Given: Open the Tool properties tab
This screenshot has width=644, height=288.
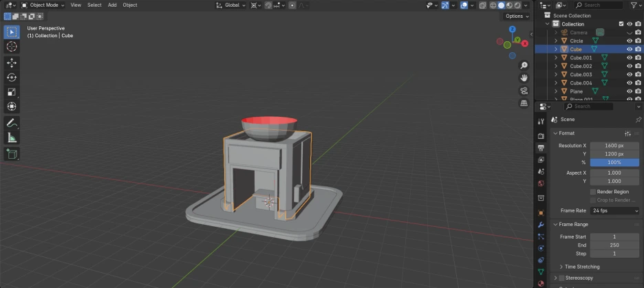Looking at the screenshot, I should [541, 121].
